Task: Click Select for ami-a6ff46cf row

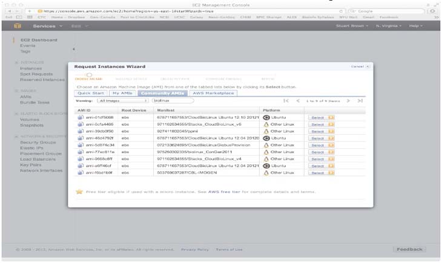Action: click(x=321, y=166)
